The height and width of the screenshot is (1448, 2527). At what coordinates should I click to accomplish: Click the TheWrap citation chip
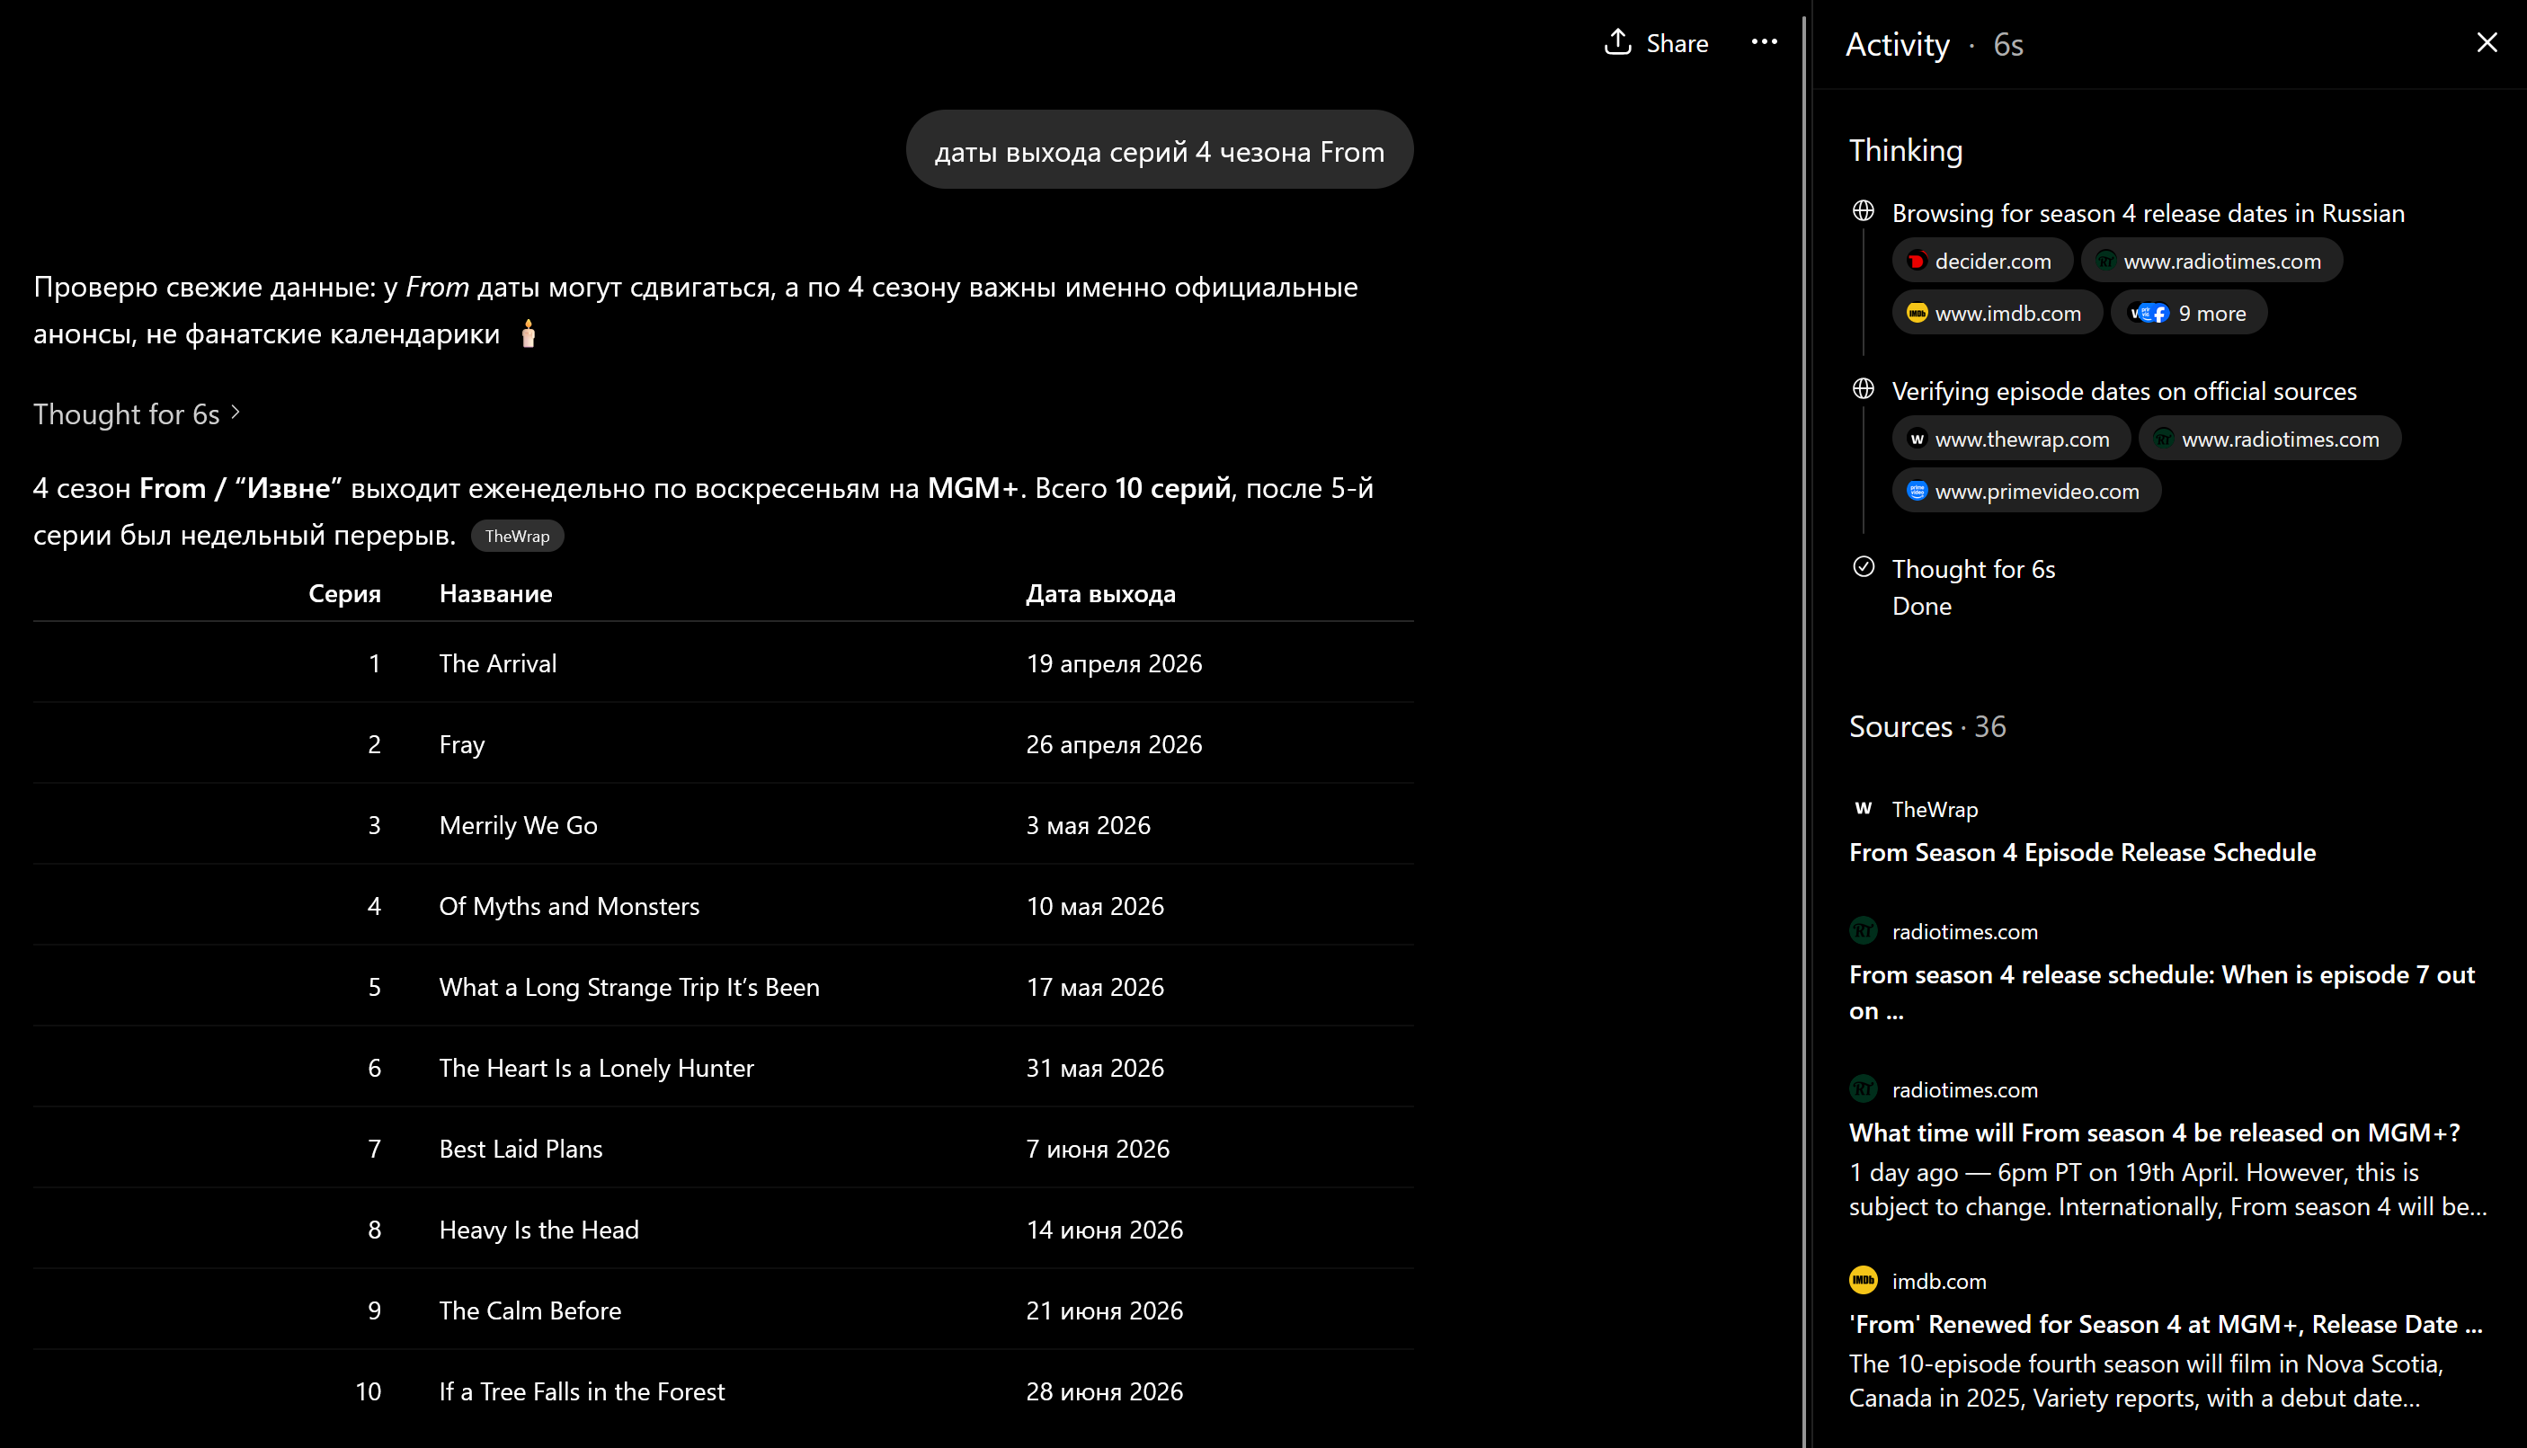517,536
